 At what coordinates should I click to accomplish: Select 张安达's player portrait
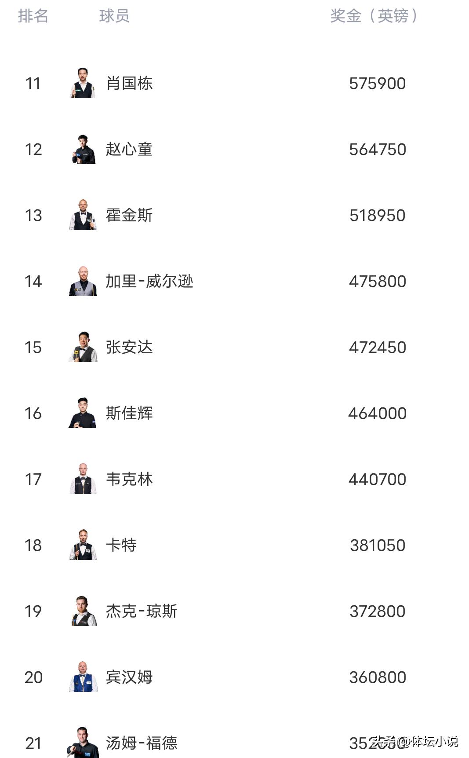[83, 347]
